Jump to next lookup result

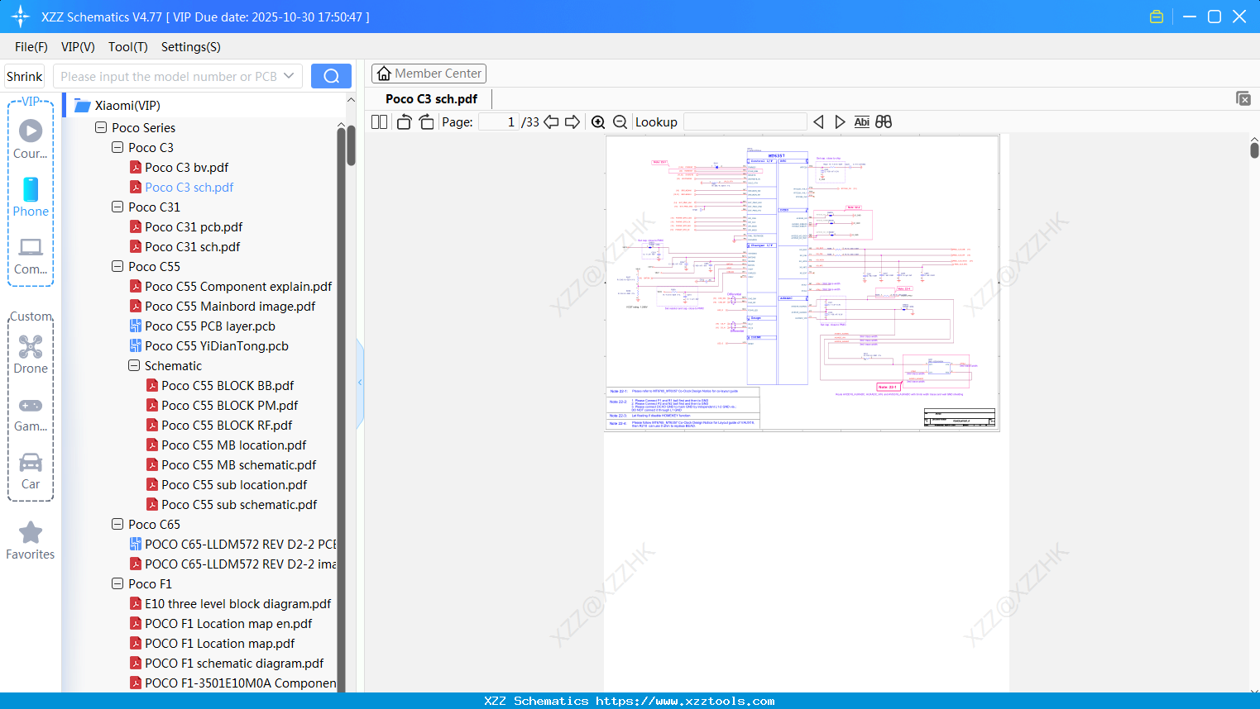[x=840, y=122]
